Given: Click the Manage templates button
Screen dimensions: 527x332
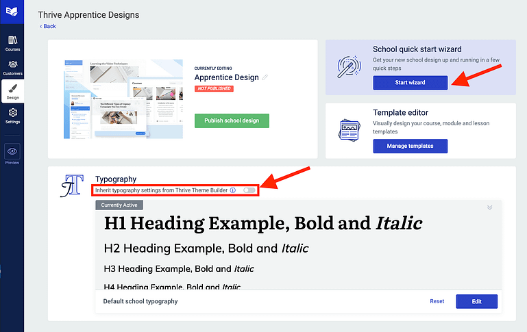Looking at the screenshot, I should pos(410,146).
